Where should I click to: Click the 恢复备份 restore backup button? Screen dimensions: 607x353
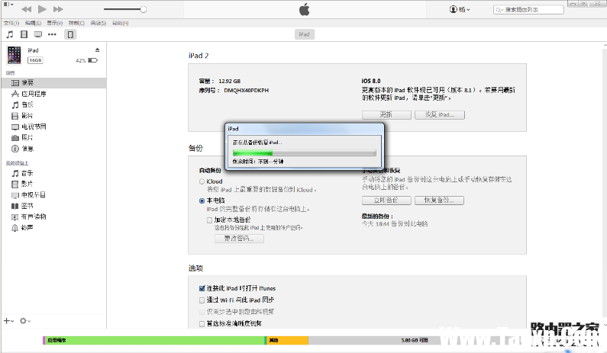tap(439, 201)
